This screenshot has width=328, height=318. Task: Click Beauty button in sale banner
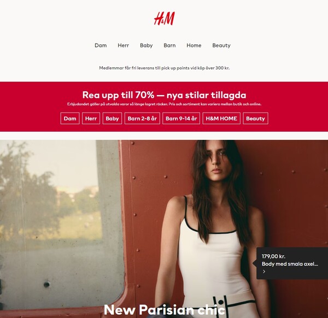click(255, 119)
